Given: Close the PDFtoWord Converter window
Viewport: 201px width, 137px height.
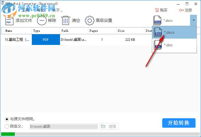Looking at the screenshot, I should (196, 4).
